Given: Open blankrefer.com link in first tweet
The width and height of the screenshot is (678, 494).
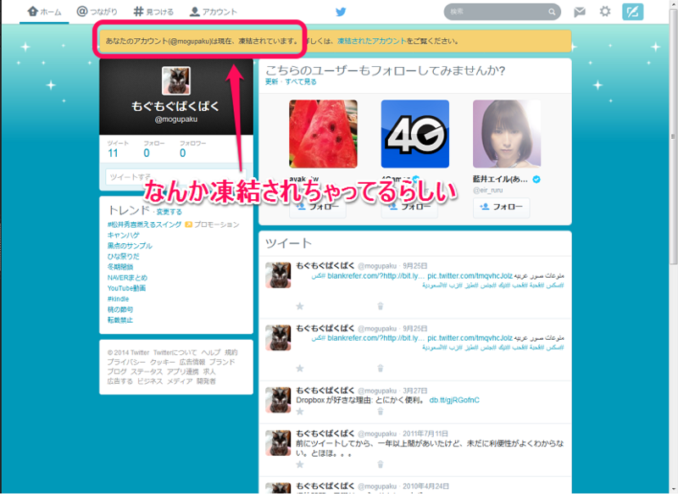Looking at the screenshot, I should 375,275.
